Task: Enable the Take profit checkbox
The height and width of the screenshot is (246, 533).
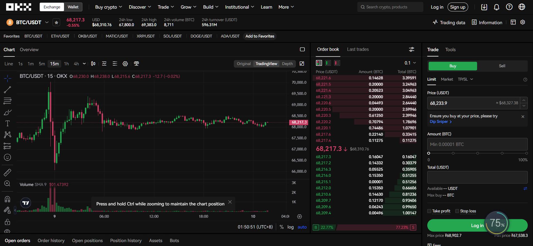Action: 429,211
